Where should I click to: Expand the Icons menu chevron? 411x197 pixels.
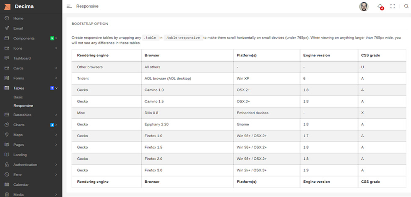56,48
